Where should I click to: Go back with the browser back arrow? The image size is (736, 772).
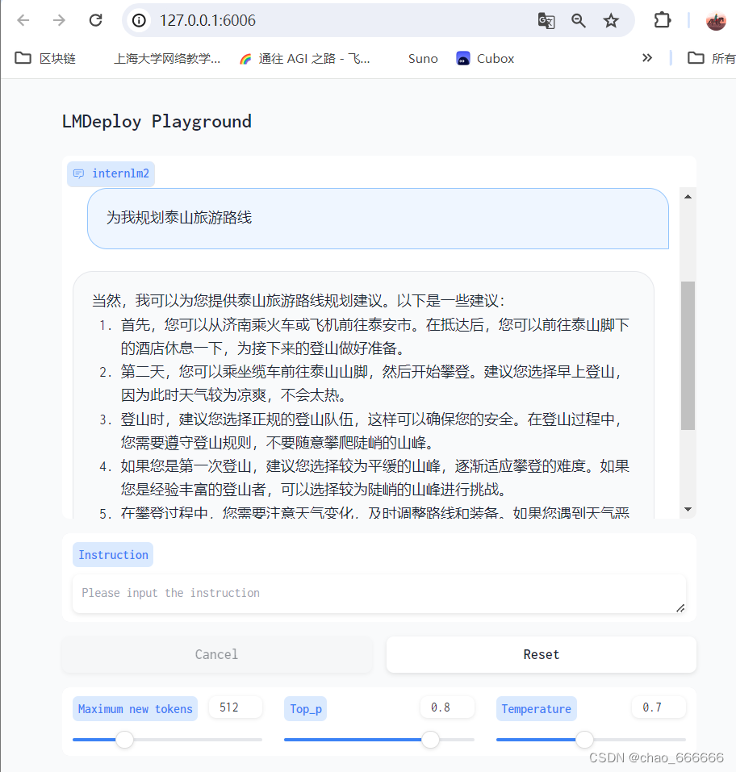tap(23, 20)
